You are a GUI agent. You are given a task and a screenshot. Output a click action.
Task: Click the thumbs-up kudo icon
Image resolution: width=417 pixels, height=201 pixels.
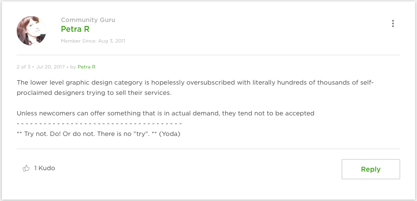point(26,168)
